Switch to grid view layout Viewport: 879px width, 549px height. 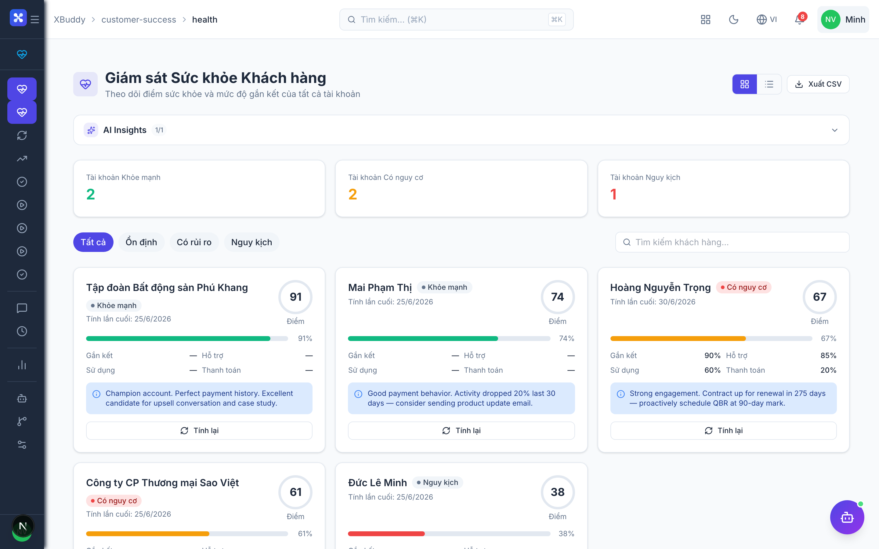[x=745, y=84]
